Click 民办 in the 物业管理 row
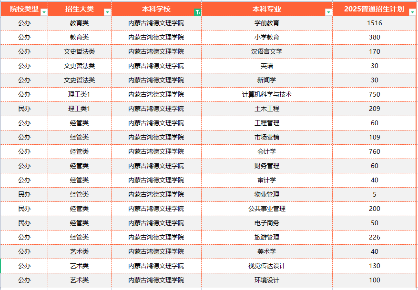 pyautogui.click(x=24, y=194)
